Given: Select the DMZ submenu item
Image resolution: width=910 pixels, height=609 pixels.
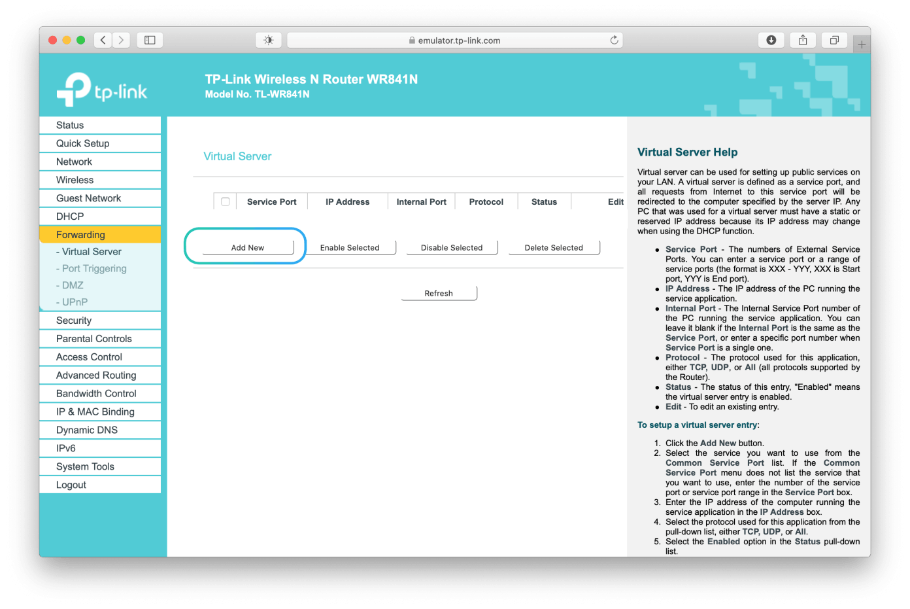Looking at the screenshot, I should coord(70,286).
